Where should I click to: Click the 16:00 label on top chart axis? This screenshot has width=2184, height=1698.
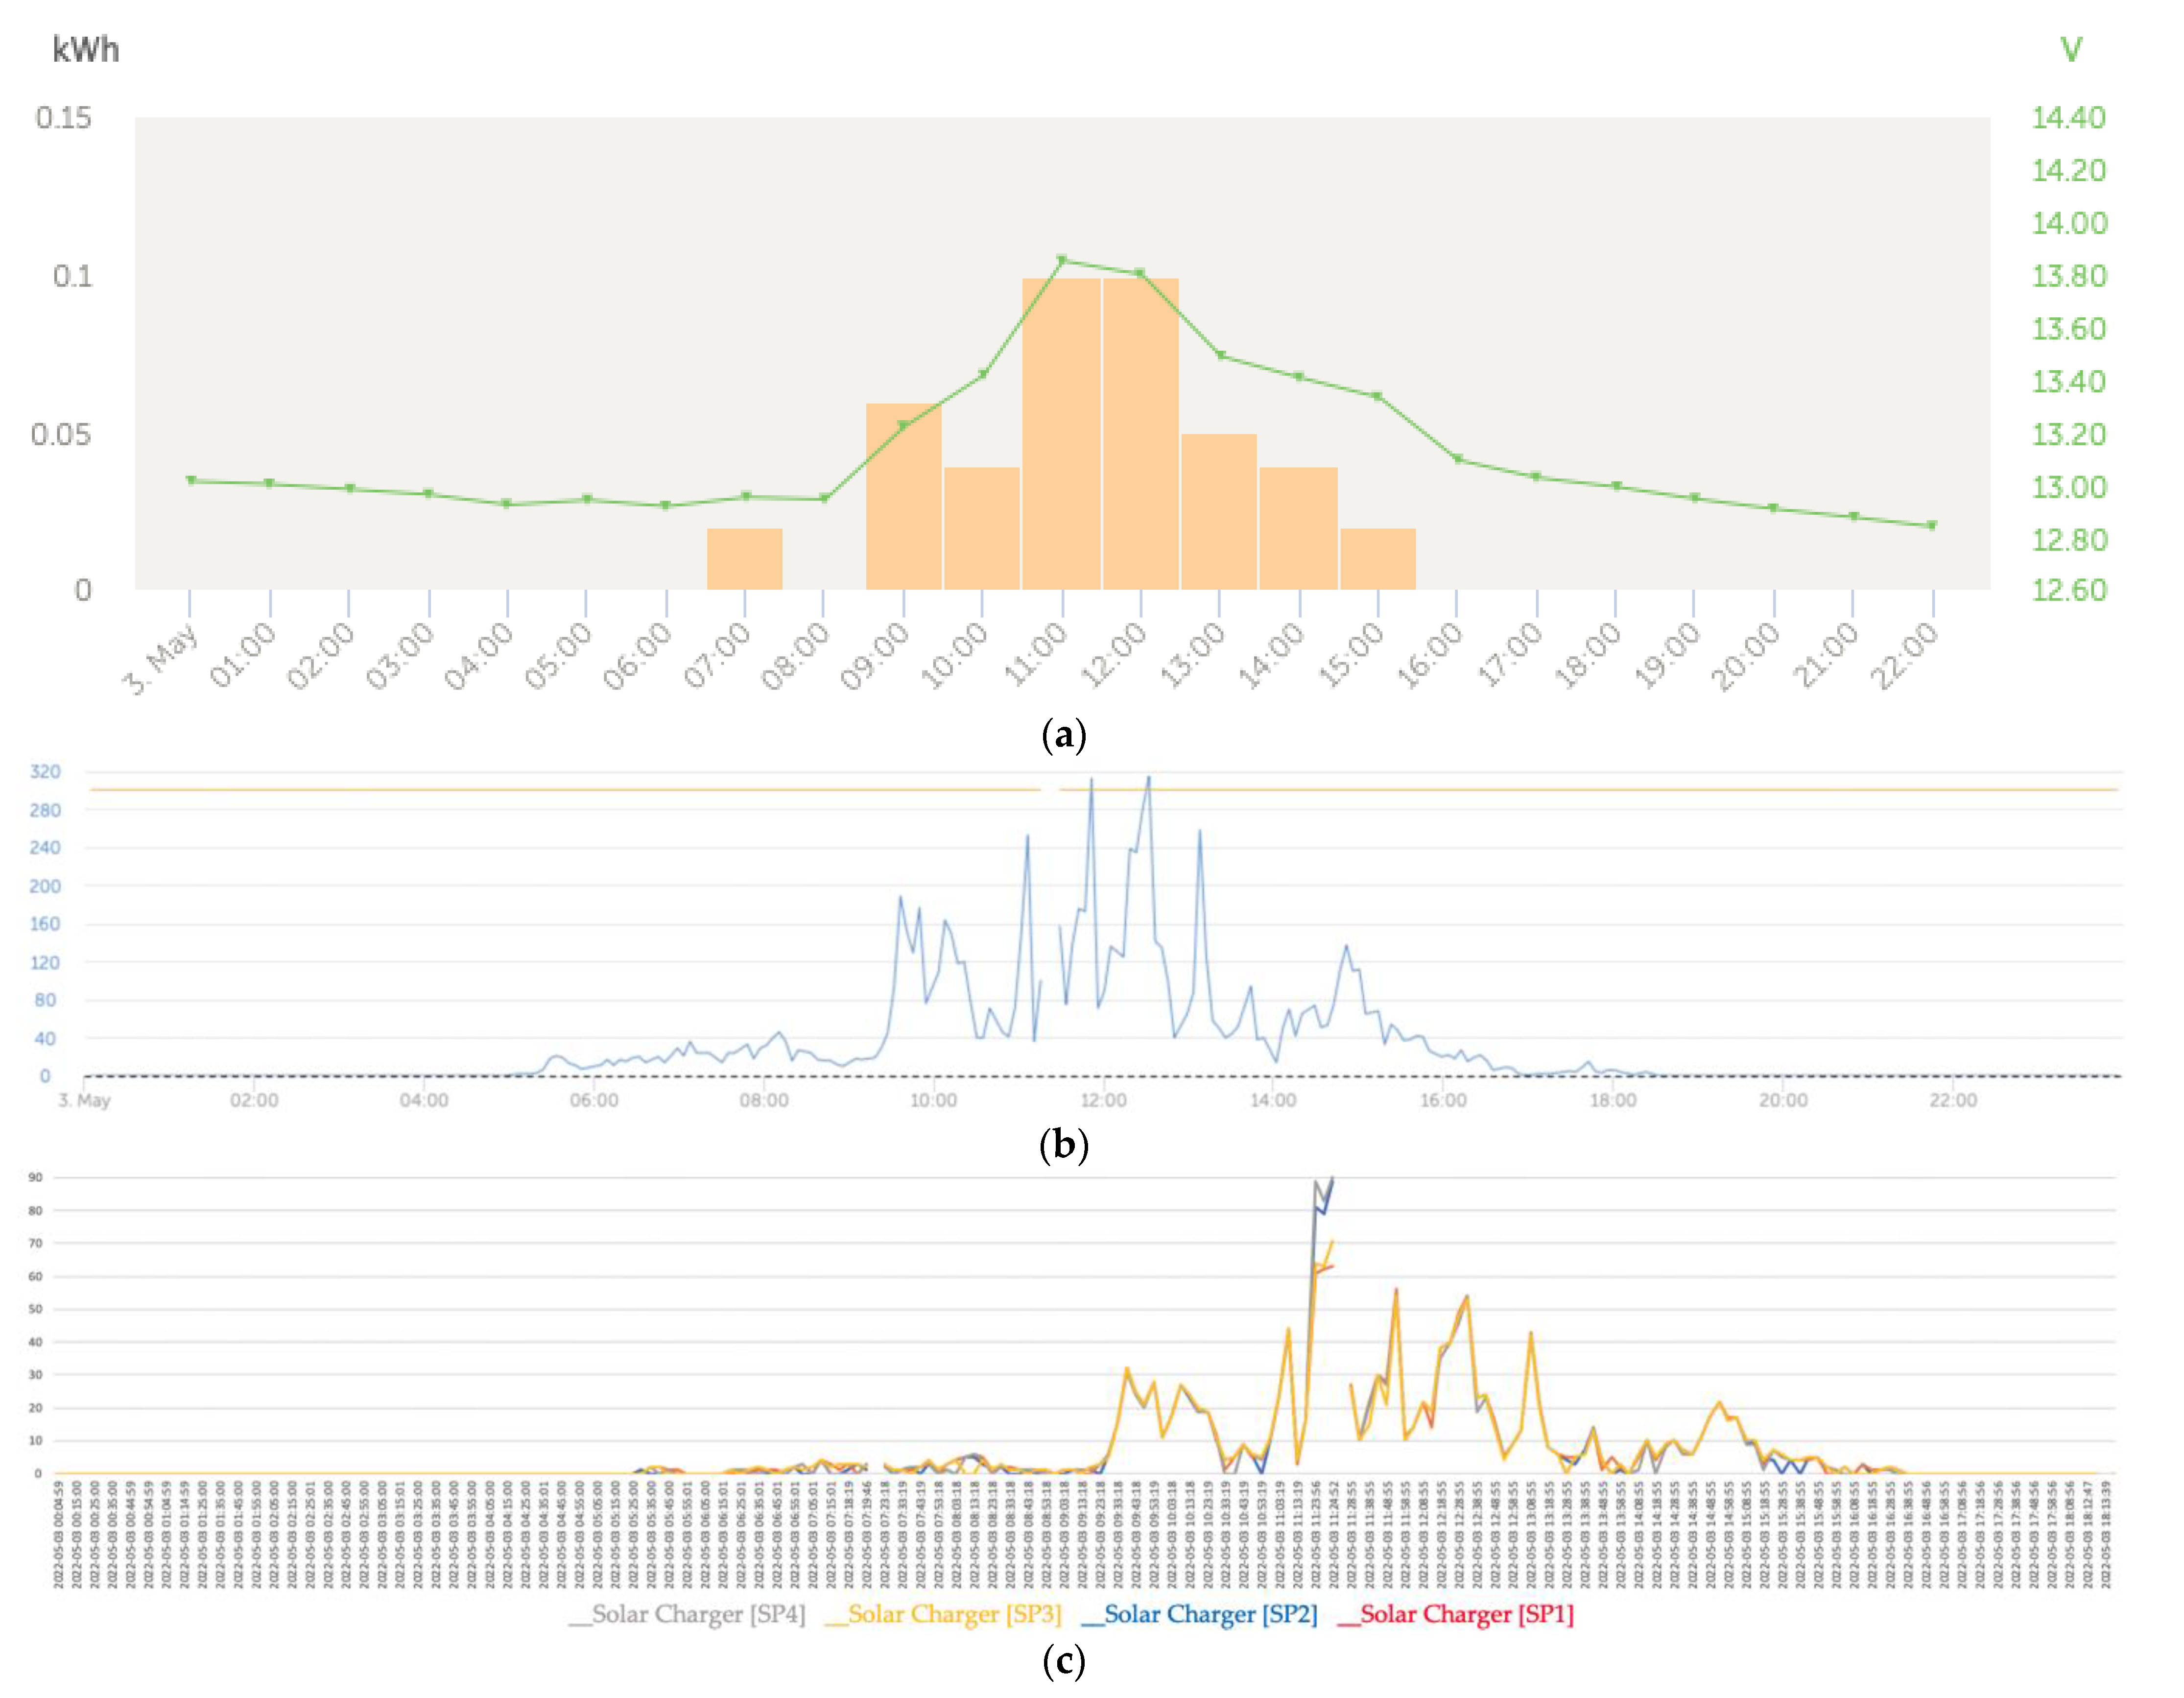[x=1431, y=655]
